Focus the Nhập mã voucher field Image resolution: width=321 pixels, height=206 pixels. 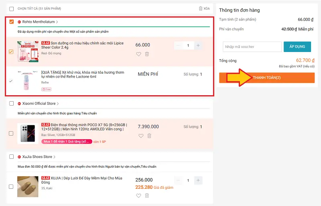(x=252, y=47)
